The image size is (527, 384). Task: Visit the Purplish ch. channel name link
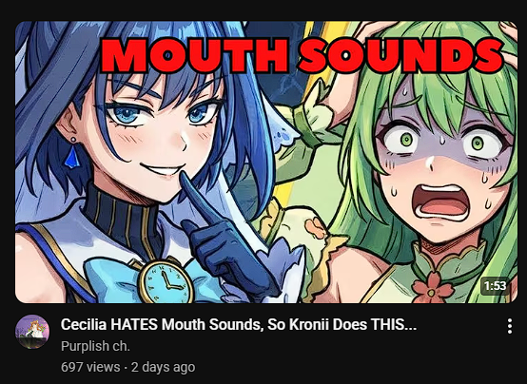pyautogui.click(x=95, y=346)
